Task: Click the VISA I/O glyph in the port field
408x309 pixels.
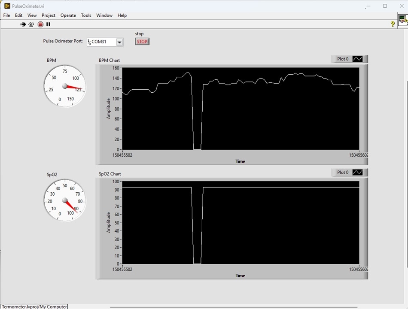Action: point(89,42)
